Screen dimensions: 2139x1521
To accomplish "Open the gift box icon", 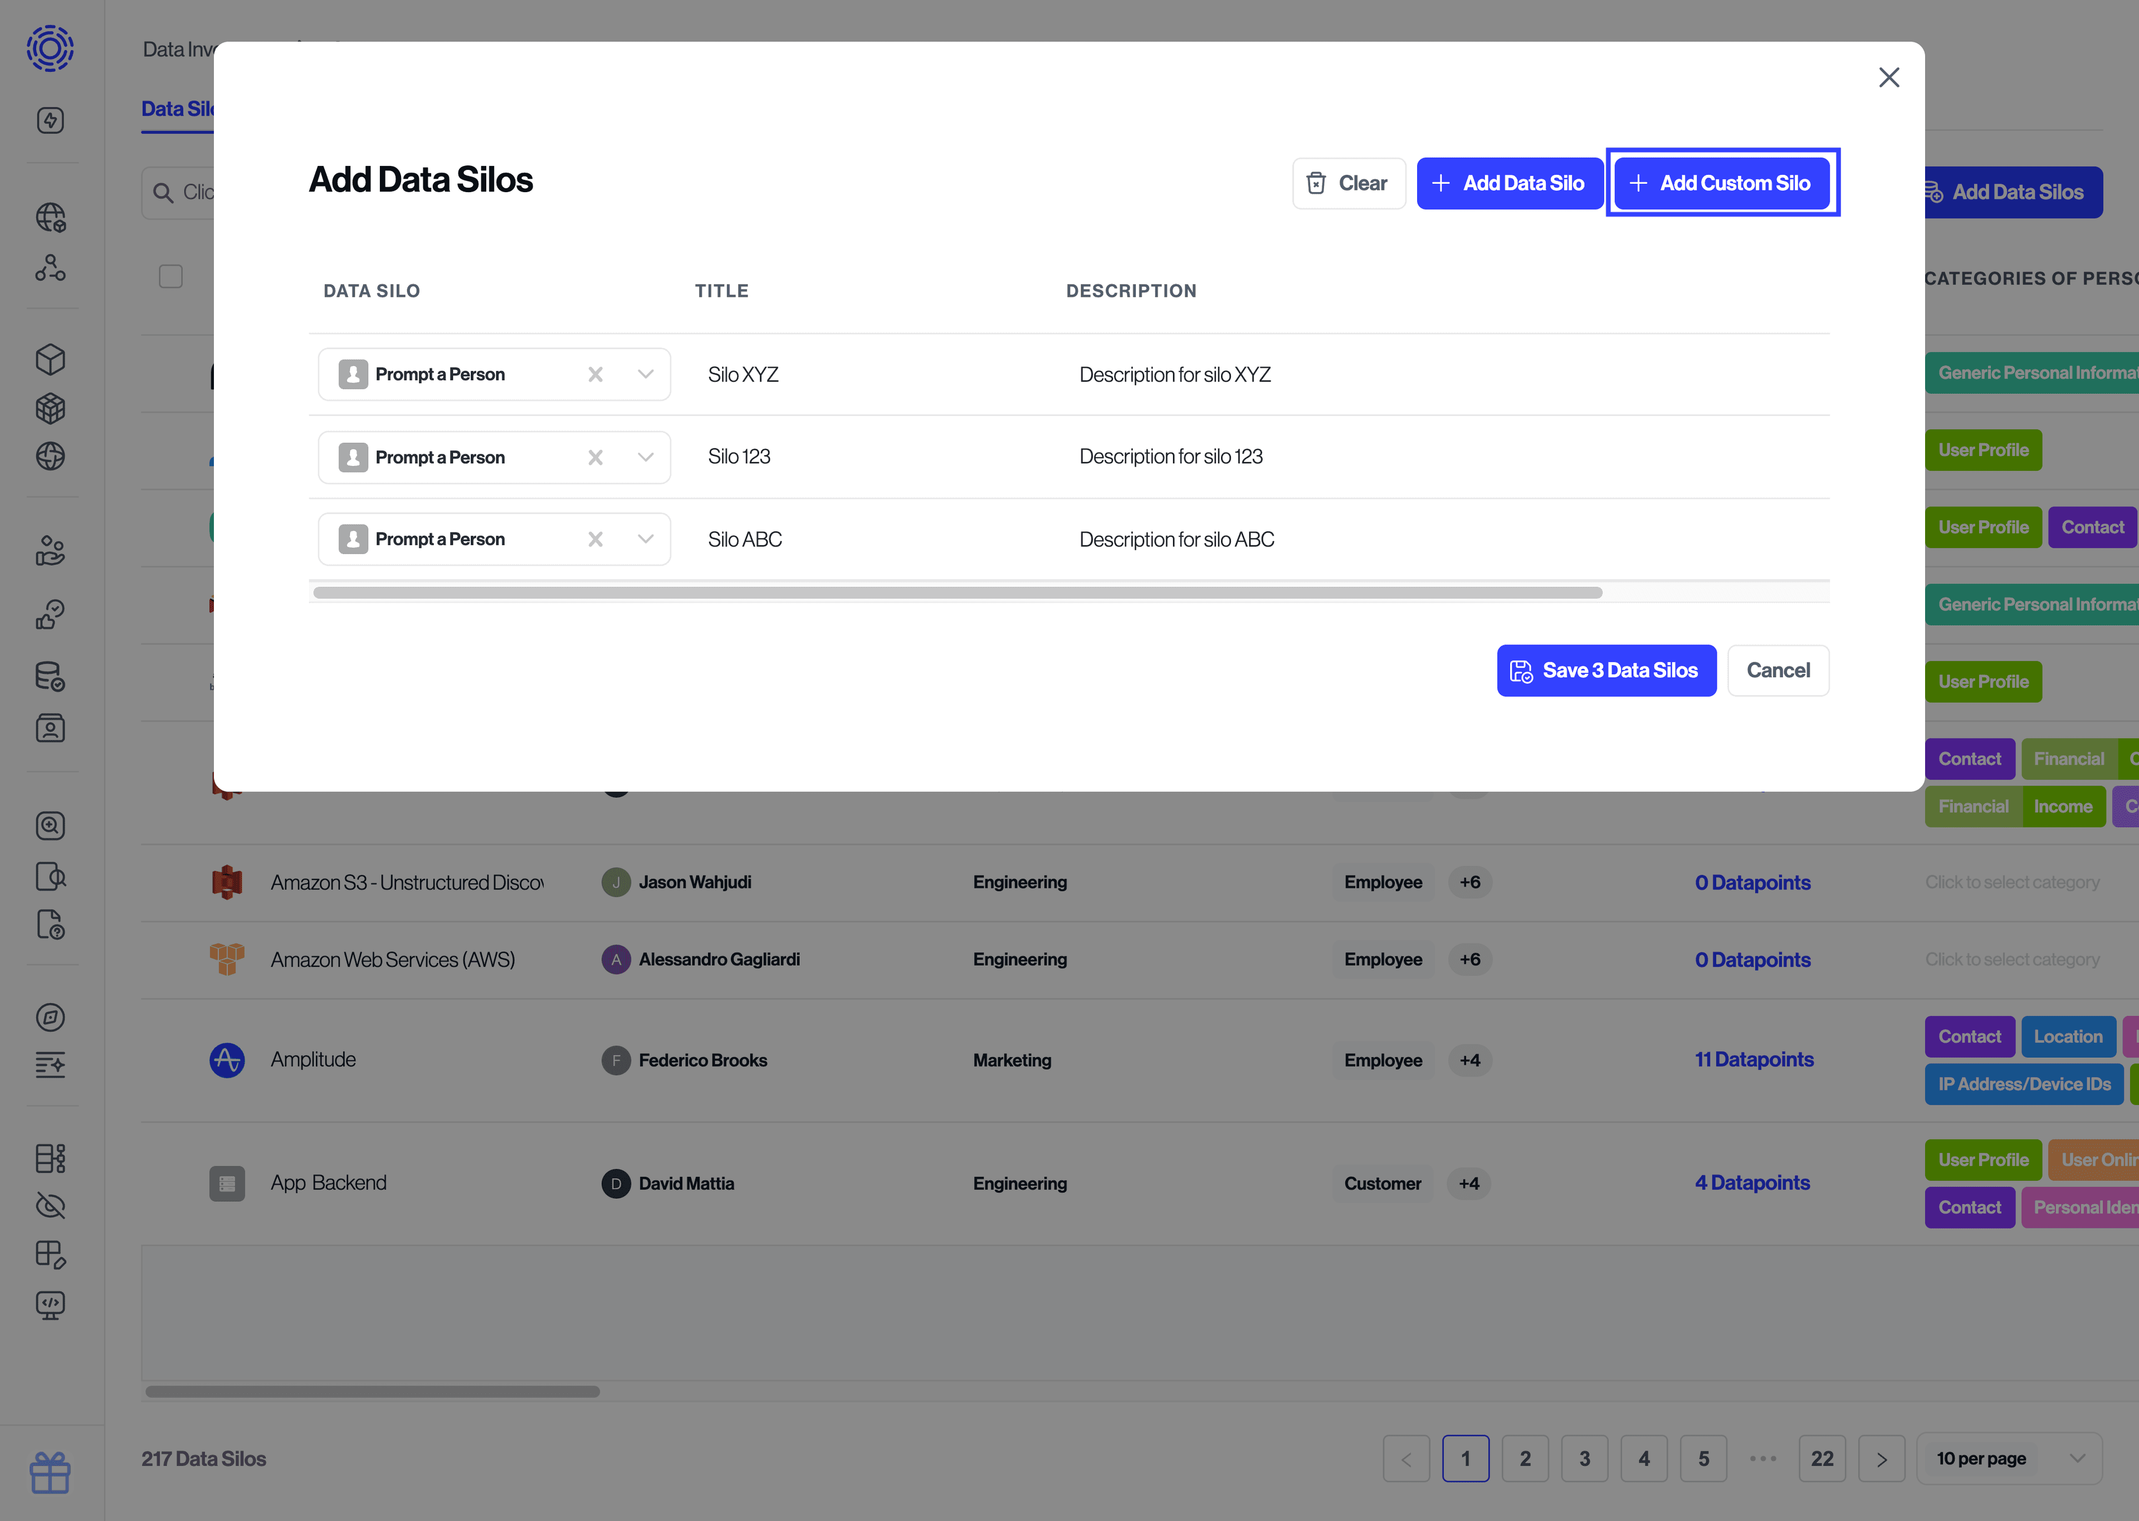I will [x=51, y=1473].
